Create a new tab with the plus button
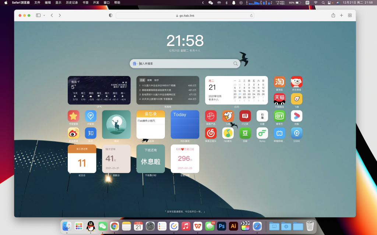 pyautogui.click(x=341, y=15)
